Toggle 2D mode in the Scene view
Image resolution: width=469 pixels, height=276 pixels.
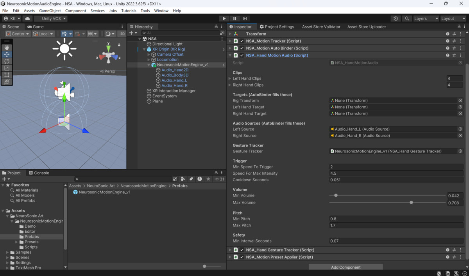(122, 34)
